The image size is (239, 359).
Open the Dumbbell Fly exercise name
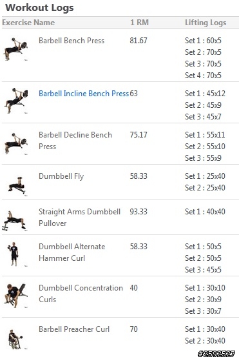click(61, 176)
